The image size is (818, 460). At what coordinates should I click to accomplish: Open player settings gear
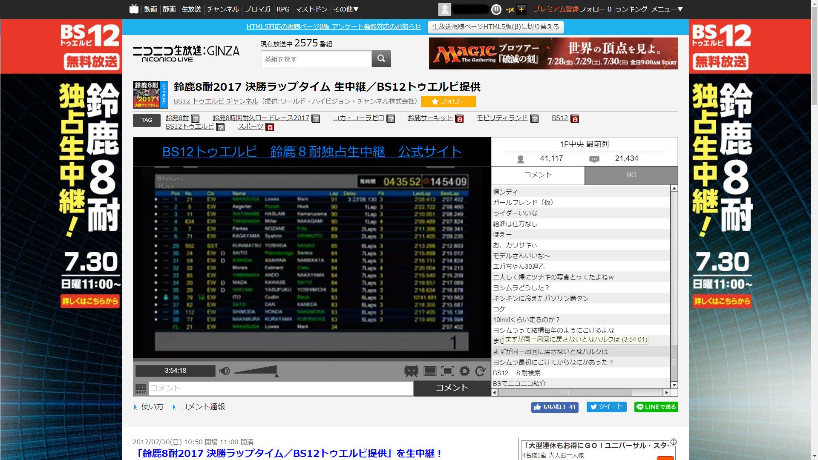(464, 371)
